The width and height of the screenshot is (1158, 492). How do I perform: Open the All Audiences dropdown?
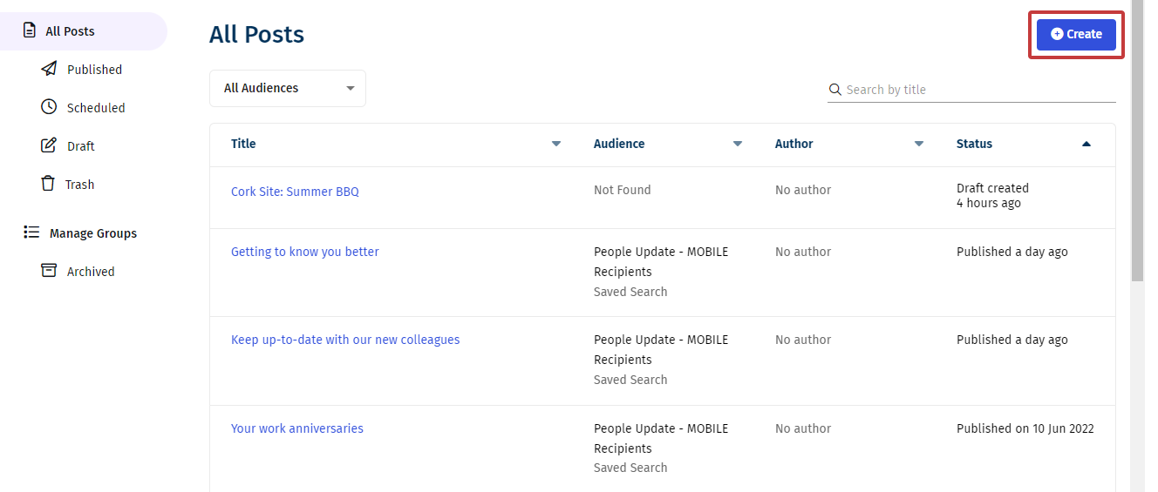[287, 88]
